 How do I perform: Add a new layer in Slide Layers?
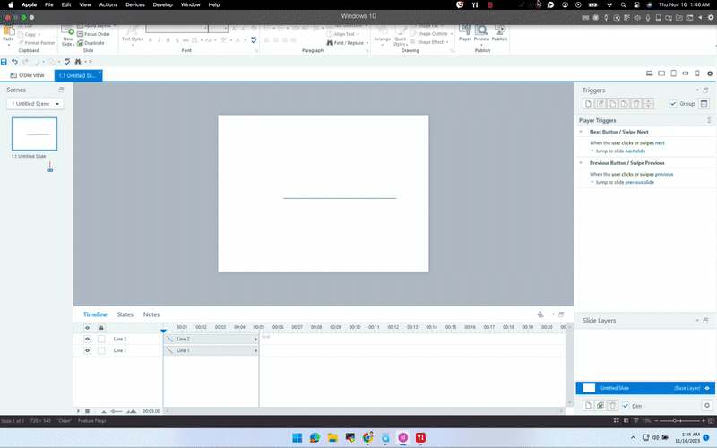tap(588, 406)
